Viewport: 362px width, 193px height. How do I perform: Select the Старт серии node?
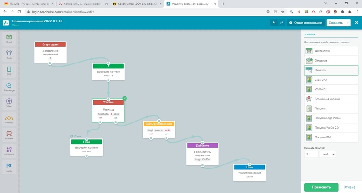50,52
